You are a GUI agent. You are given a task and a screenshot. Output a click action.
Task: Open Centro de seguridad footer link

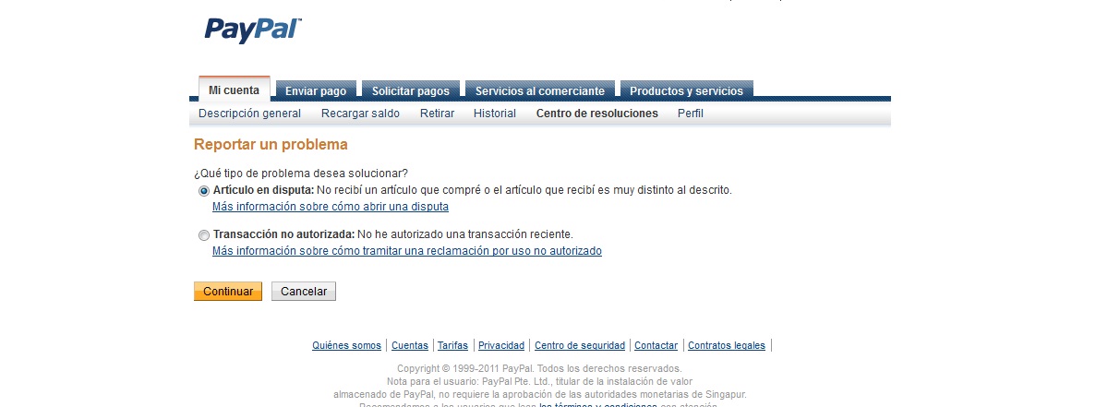(x=580, y=346)
